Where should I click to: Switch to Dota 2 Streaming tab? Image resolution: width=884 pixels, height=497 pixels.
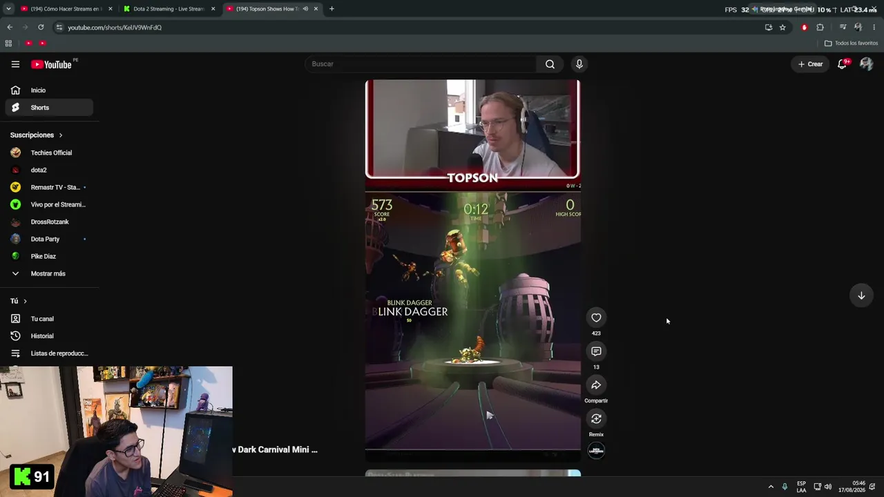169,9
